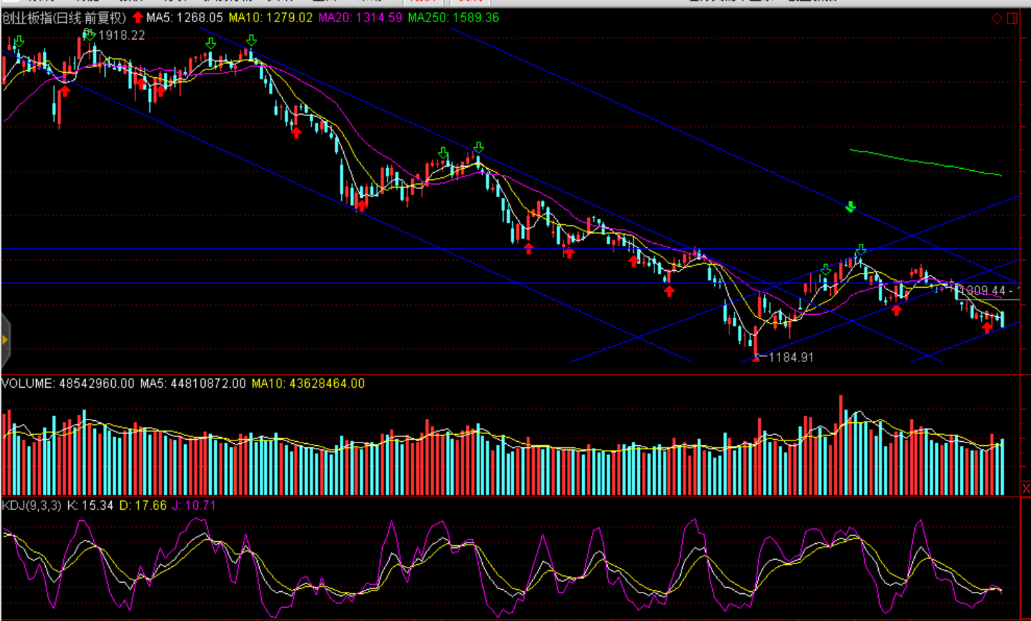
Task: Open the 创业板指 daily chart title settings
Action: (64, 18)
